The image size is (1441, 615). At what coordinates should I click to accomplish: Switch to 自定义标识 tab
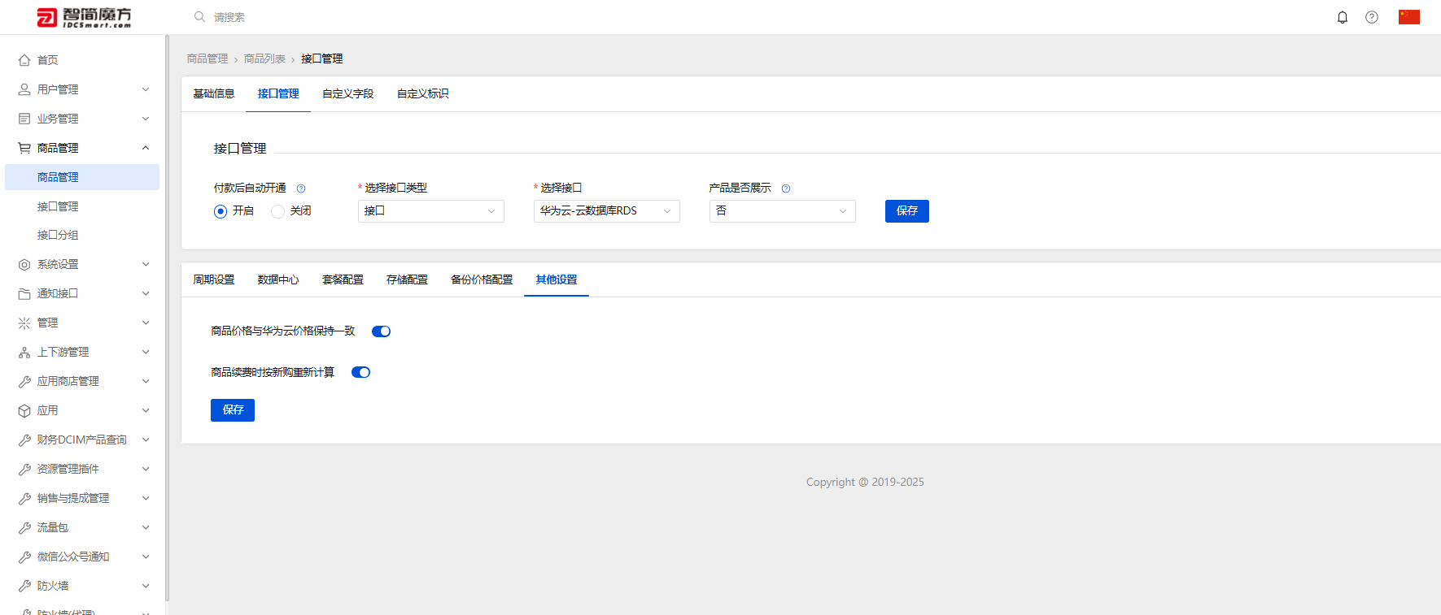422,94
